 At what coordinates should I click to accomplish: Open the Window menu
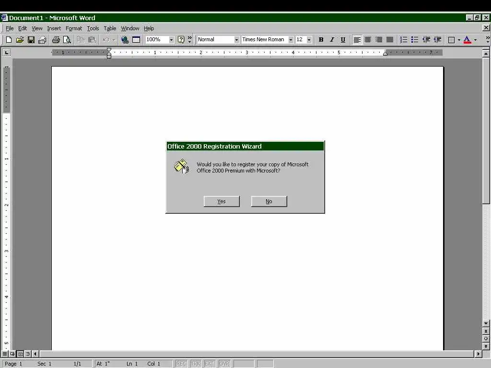point(130,28)
